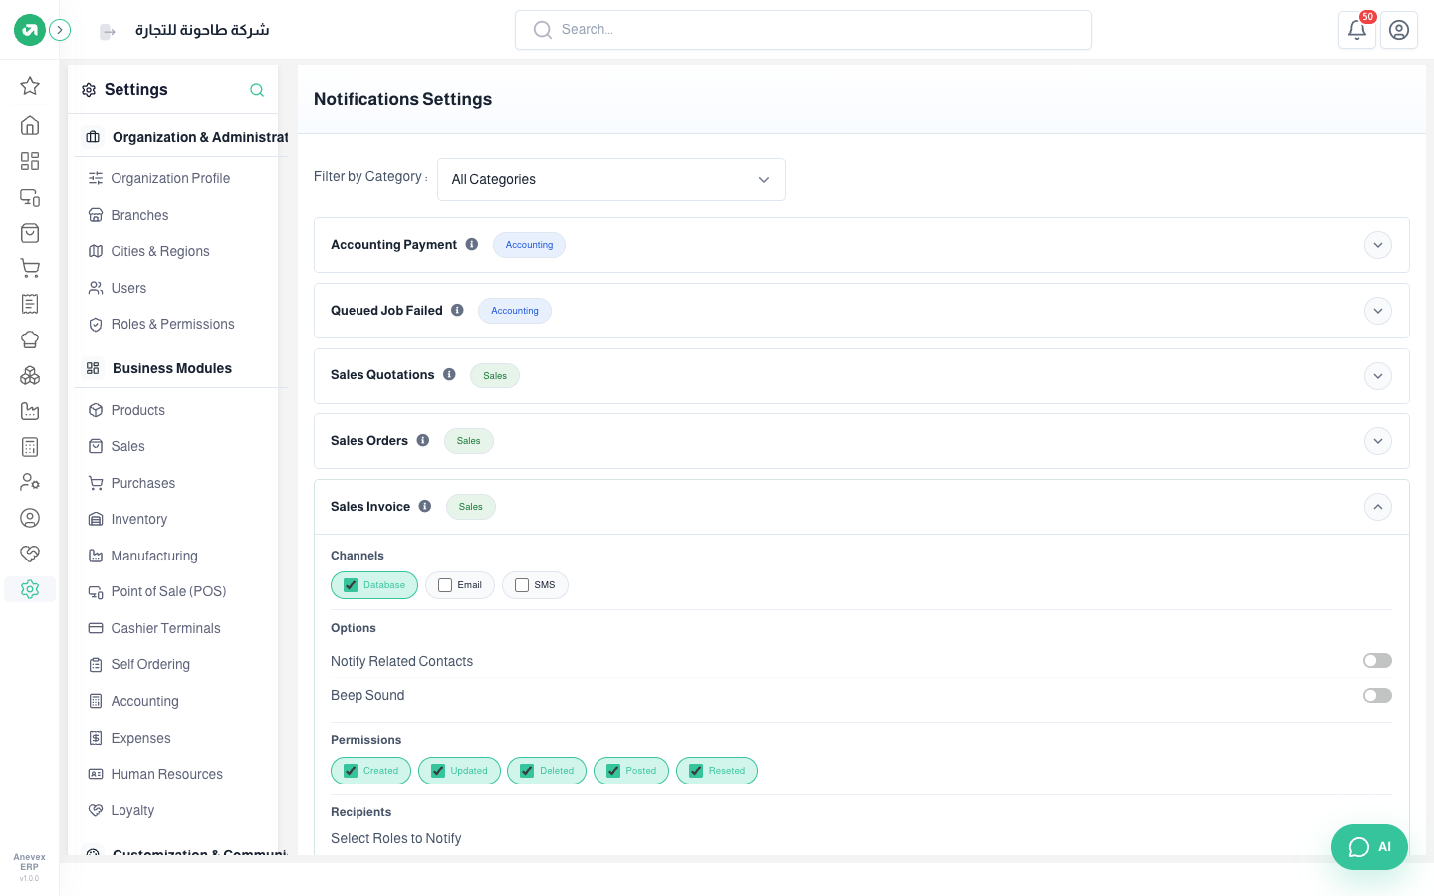Click the favorites star icon in left rail
The height and width of the screenshot is (896, 1434).
tap(30, 86)
